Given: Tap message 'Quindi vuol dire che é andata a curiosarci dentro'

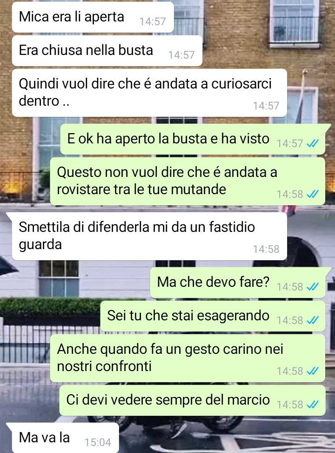Looking at the screenshot, I should [150, 93].
